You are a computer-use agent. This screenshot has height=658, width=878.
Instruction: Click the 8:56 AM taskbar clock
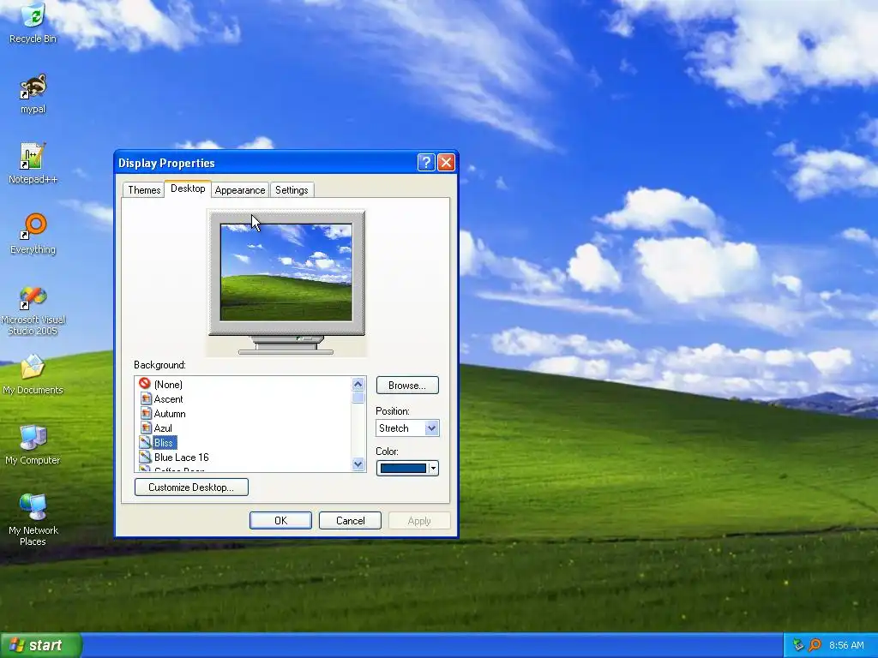(846, 645)
